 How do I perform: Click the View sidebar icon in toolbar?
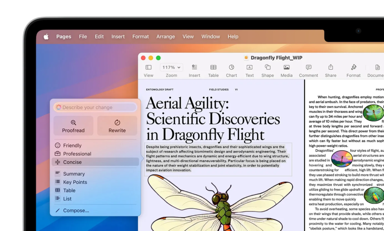[148, 67]
